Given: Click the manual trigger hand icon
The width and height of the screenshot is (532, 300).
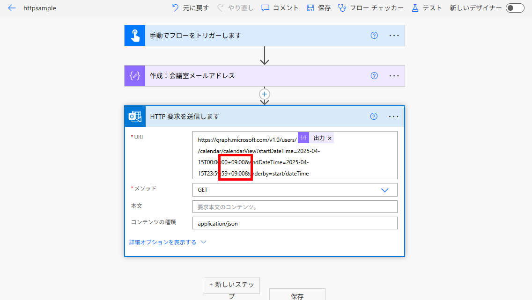Looking at the screenshot, I should click(134, 35).
